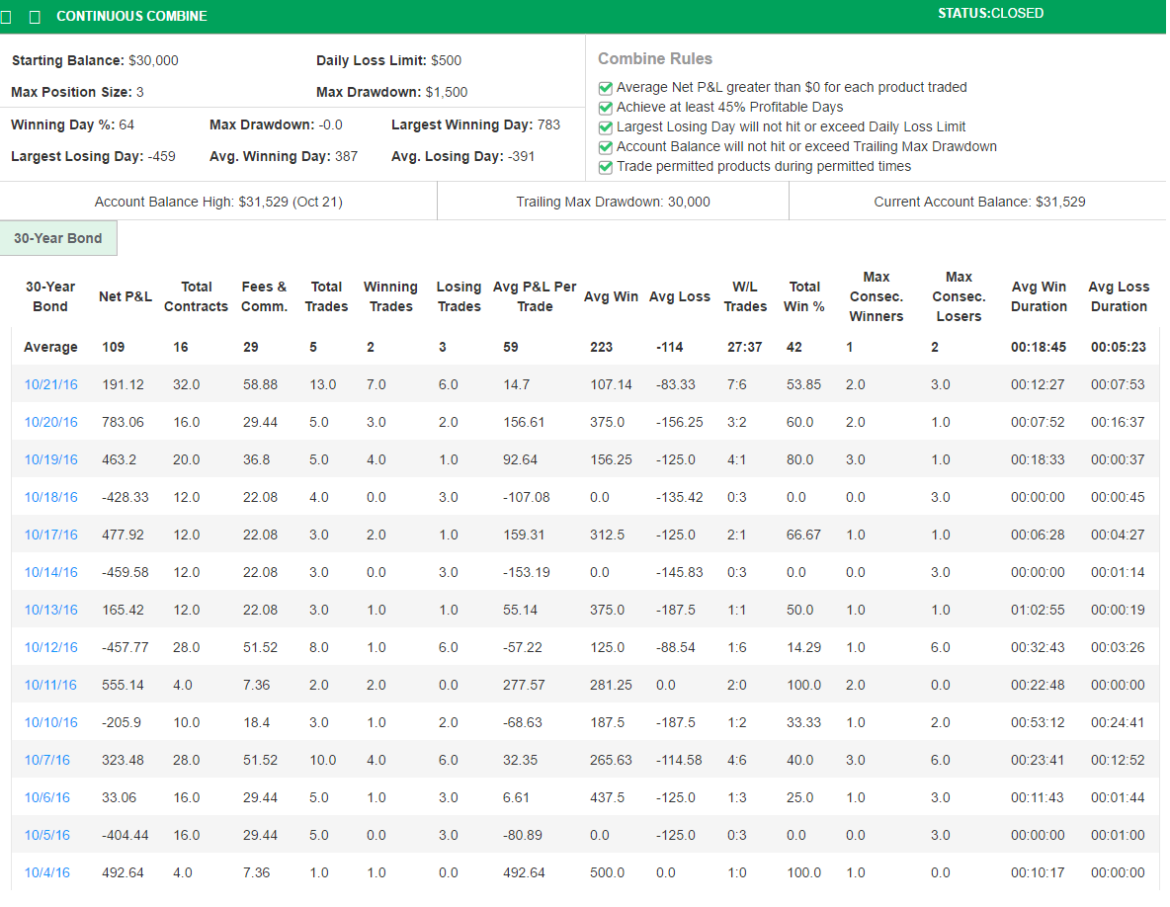Toggle the Trailing Max Drawdown rule checkmark
Image resolution: width=1170 pixels, height=907 pixels.
[x=605, y=146]
